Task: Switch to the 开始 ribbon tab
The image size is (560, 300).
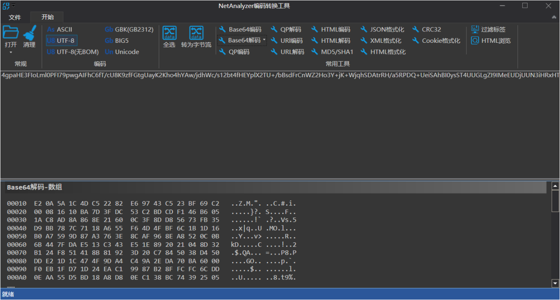Action: 47,17
